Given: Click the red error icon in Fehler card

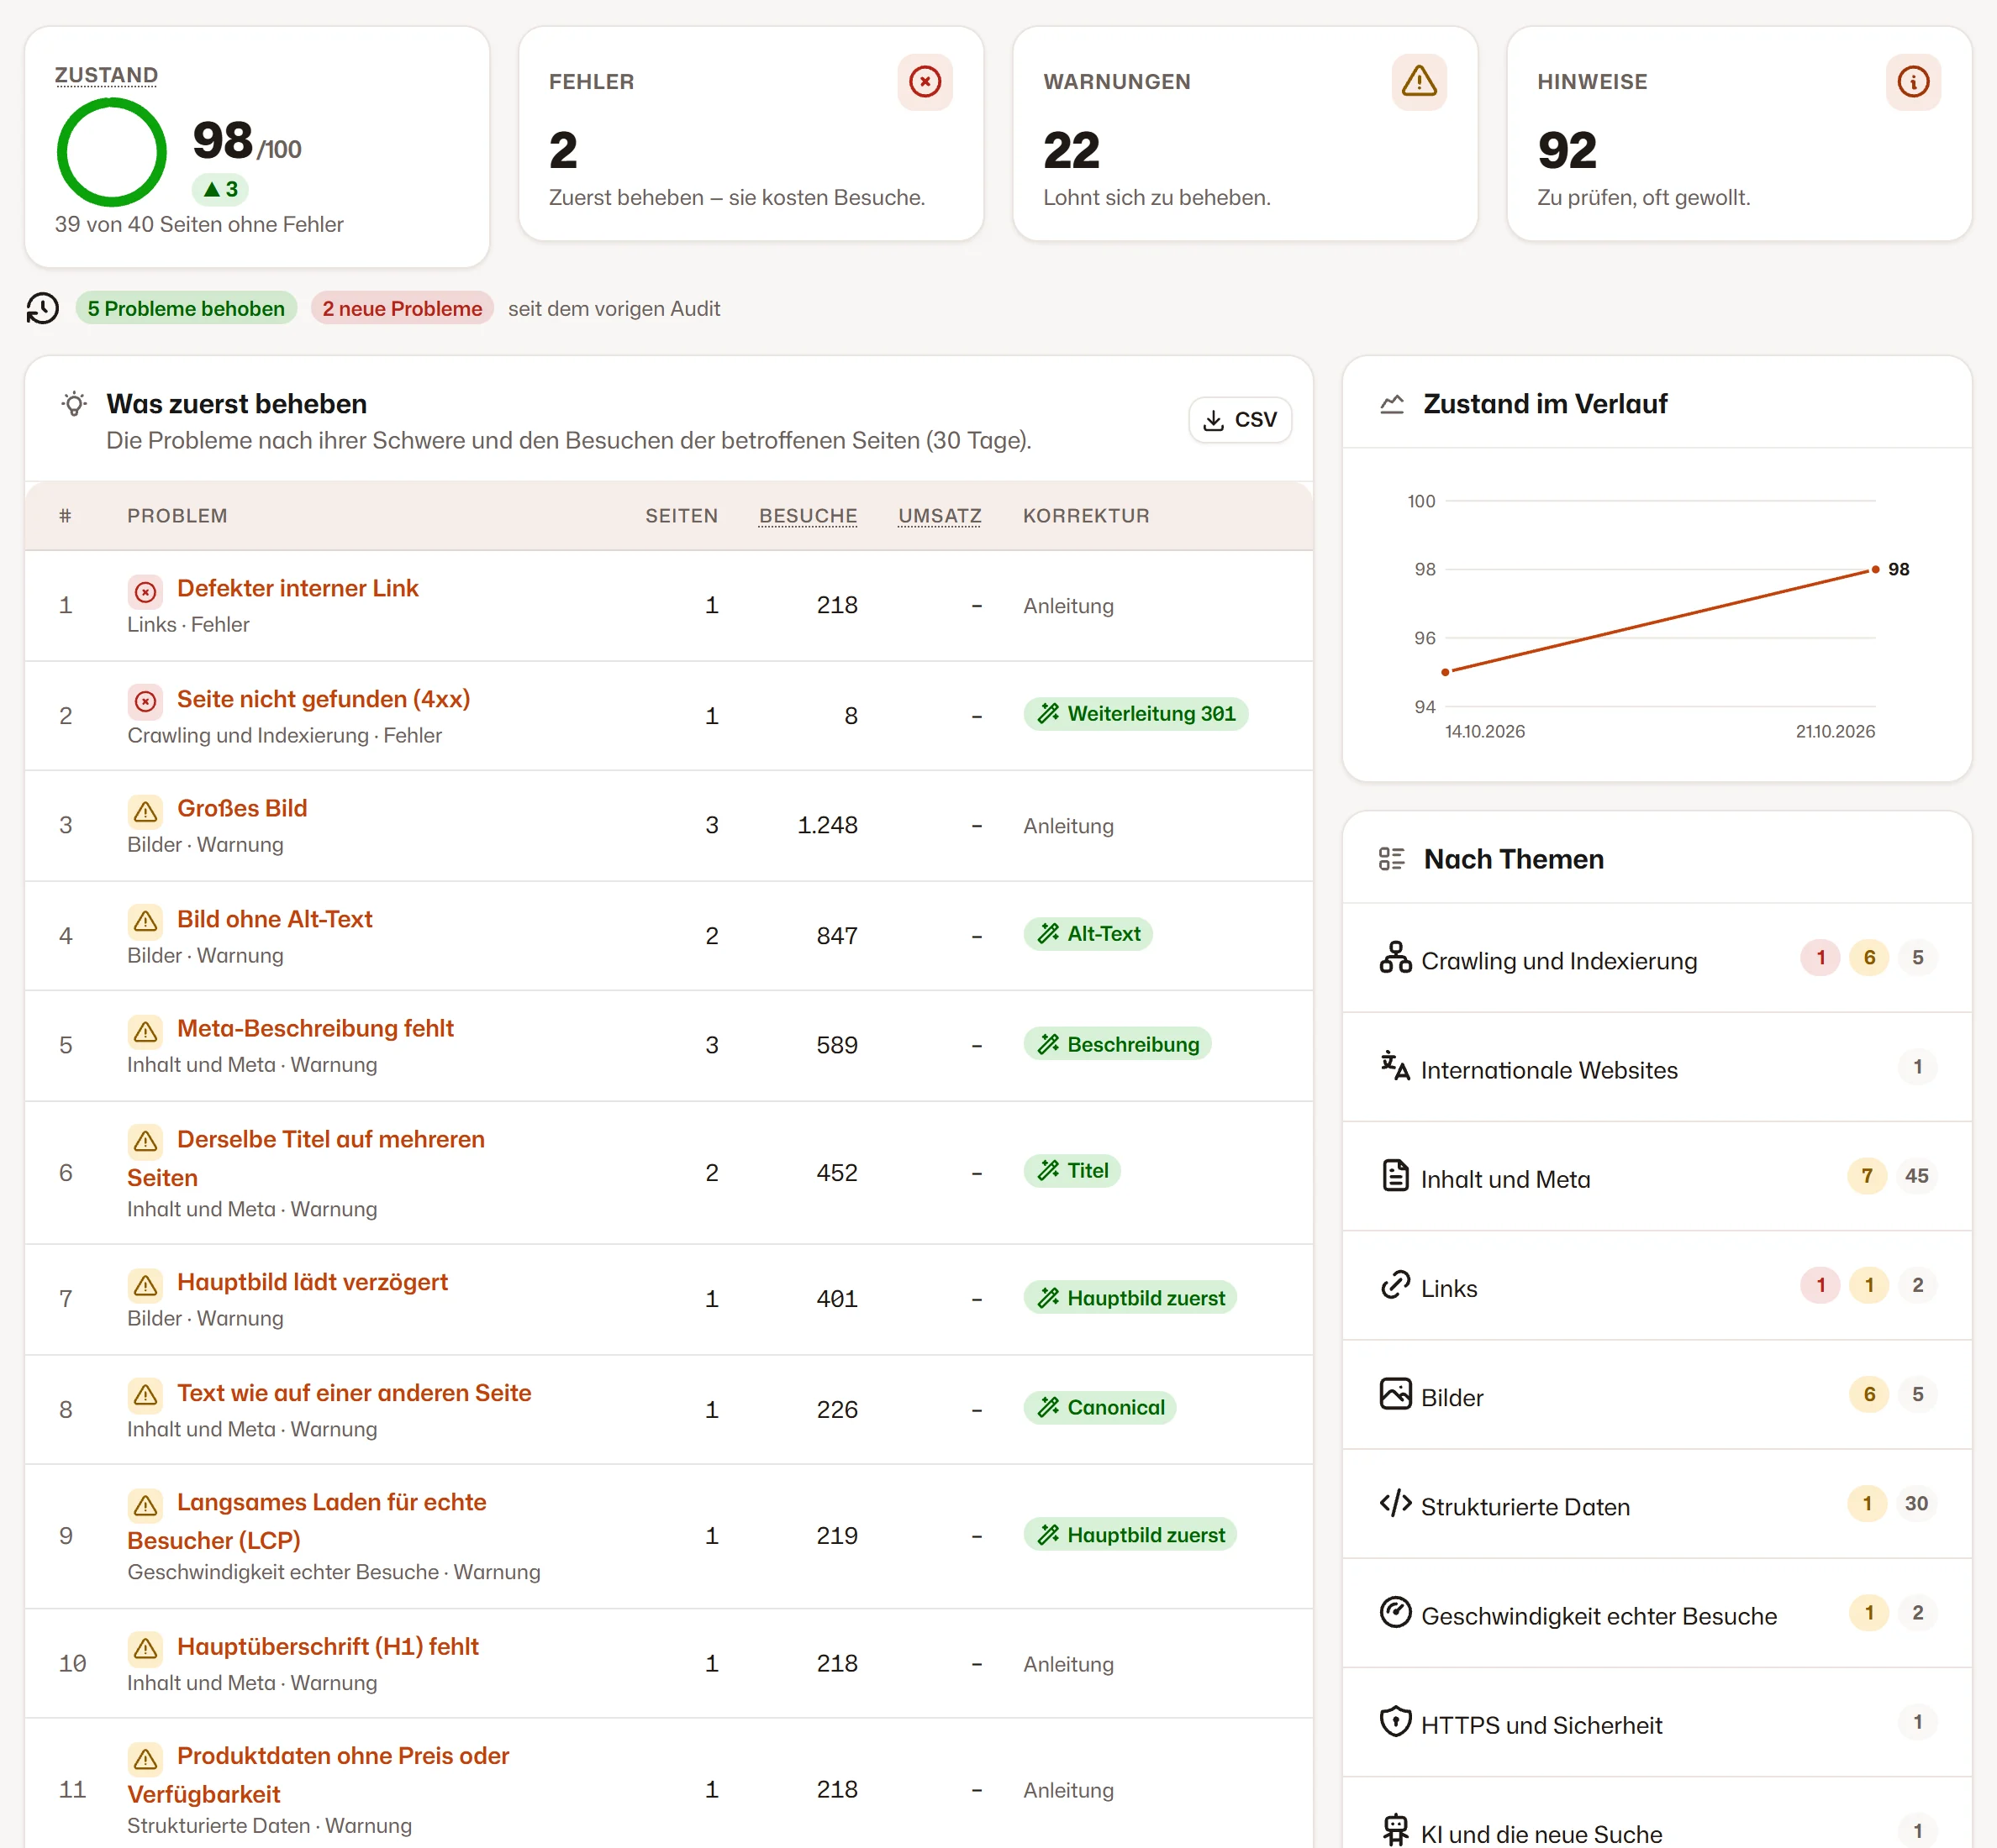Looking at the screenshot, I should (925, 82).
